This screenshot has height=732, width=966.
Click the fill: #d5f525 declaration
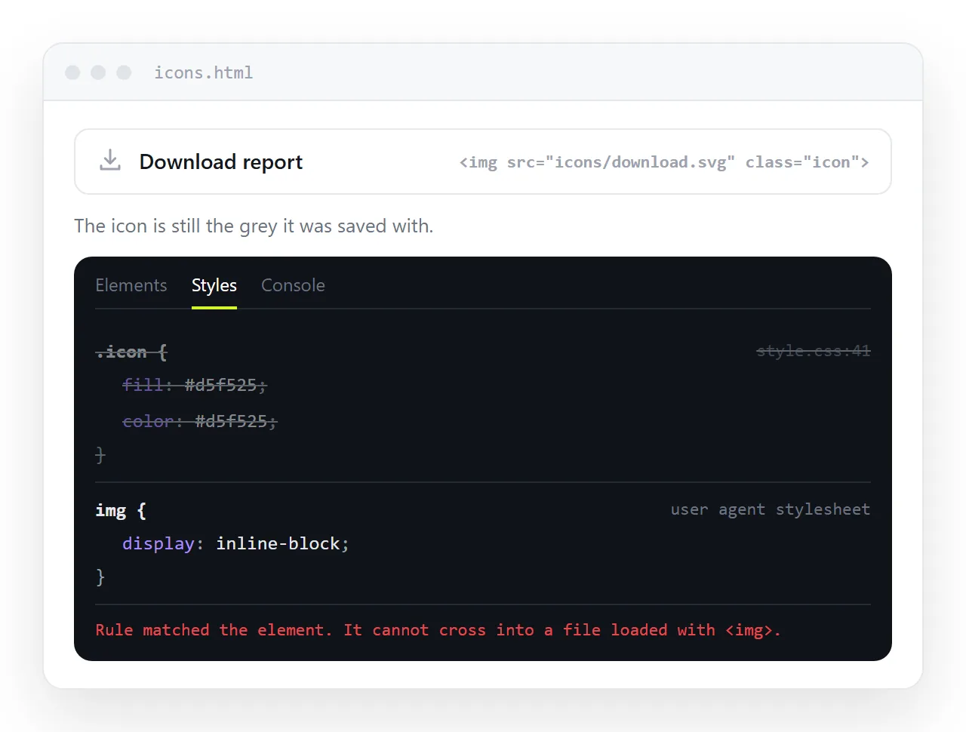(195, 386)
